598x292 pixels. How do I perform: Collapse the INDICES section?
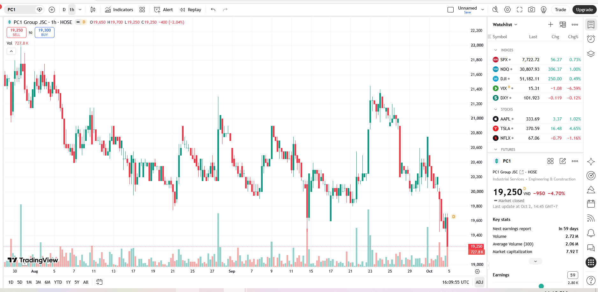496,50
